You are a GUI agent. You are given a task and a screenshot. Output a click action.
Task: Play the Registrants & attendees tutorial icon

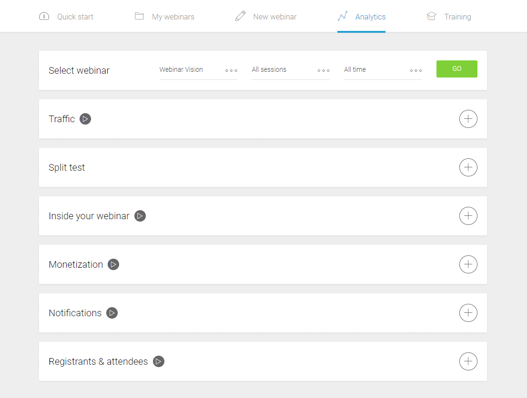point(159,361)
